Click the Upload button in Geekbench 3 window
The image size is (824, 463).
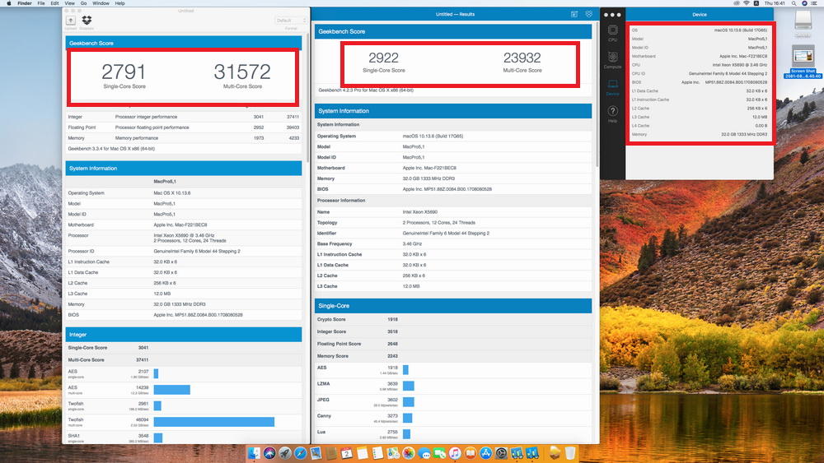coord(70,21)
